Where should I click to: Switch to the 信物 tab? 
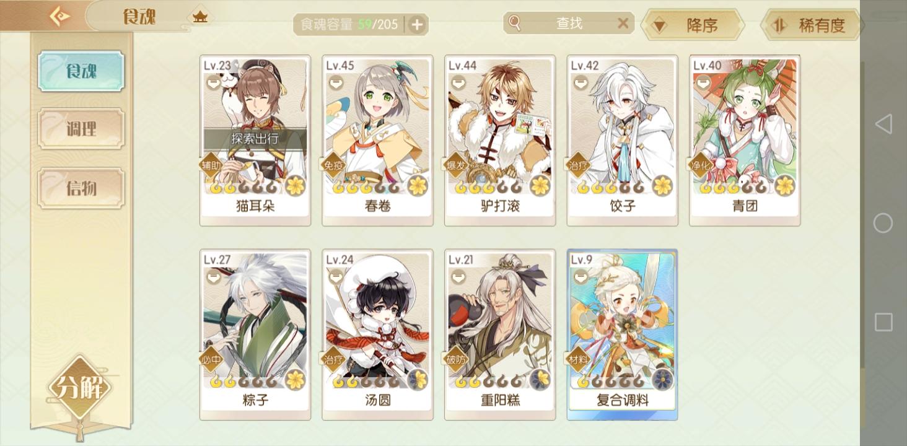click(81, 188)
